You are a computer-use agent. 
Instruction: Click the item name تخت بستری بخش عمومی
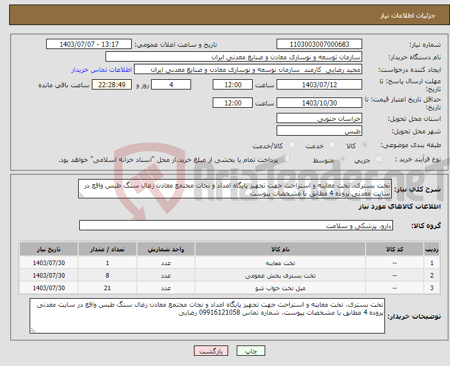pos(280,276)
